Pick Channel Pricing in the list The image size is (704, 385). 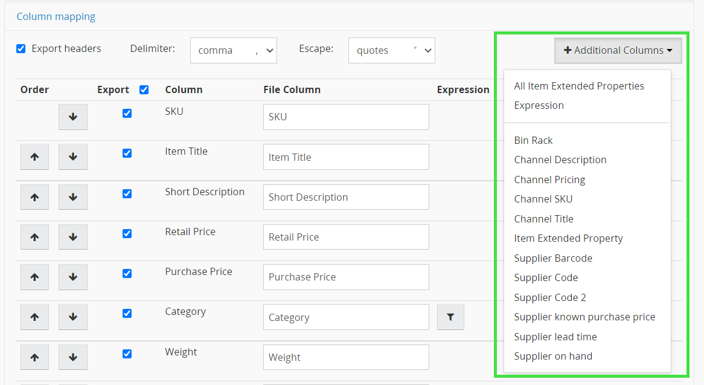coord(549,180)
